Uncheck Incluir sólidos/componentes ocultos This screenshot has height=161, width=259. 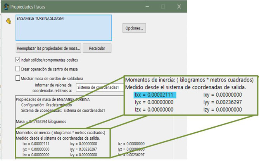(17, 60)
